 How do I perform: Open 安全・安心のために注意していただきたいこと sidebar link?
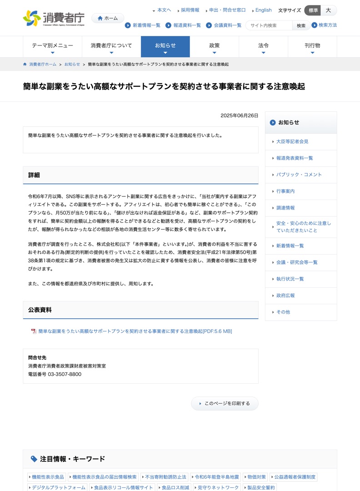[303, 227]
